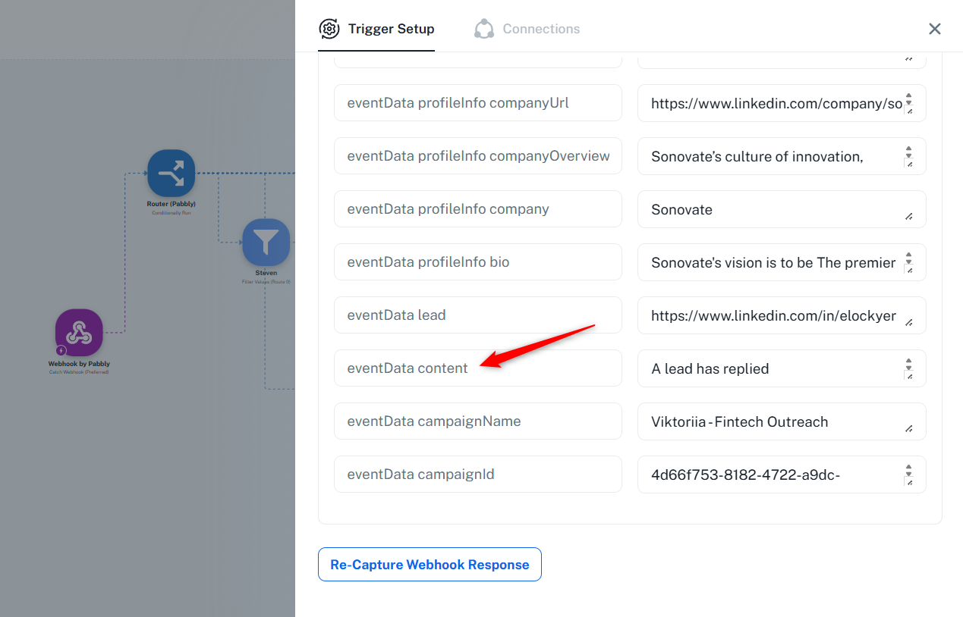Viewport: 963px width, 617px height.
Task: Open the Steven filter node icon
Action: (x=266, y=243)
